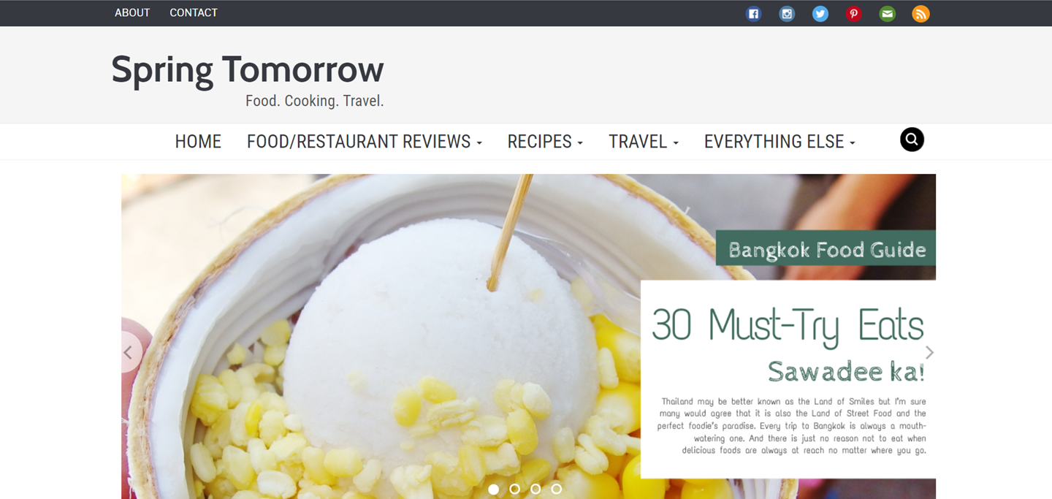Expand the Travel dropdown menu
The height and width of the screenshot is (499, 1052).
click(644, 142)
